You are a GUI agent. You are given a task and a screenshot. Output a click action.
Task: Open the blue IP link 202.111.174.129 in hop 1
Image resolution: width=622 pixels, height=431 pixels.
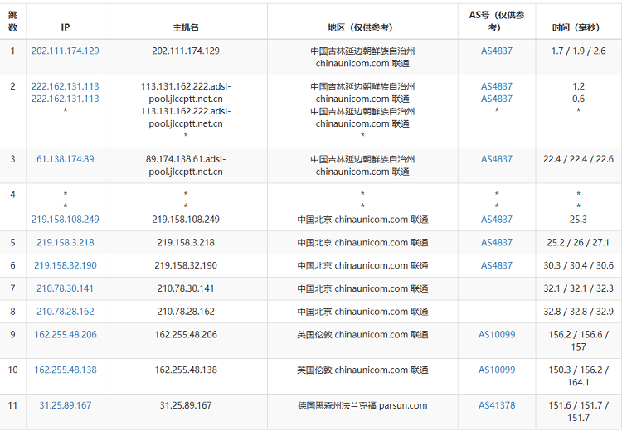point(65,51)
